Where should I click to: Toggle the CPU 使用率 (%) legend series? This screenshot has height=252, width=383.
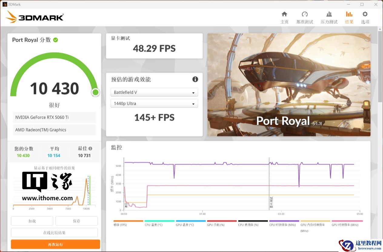pos(253,223)
